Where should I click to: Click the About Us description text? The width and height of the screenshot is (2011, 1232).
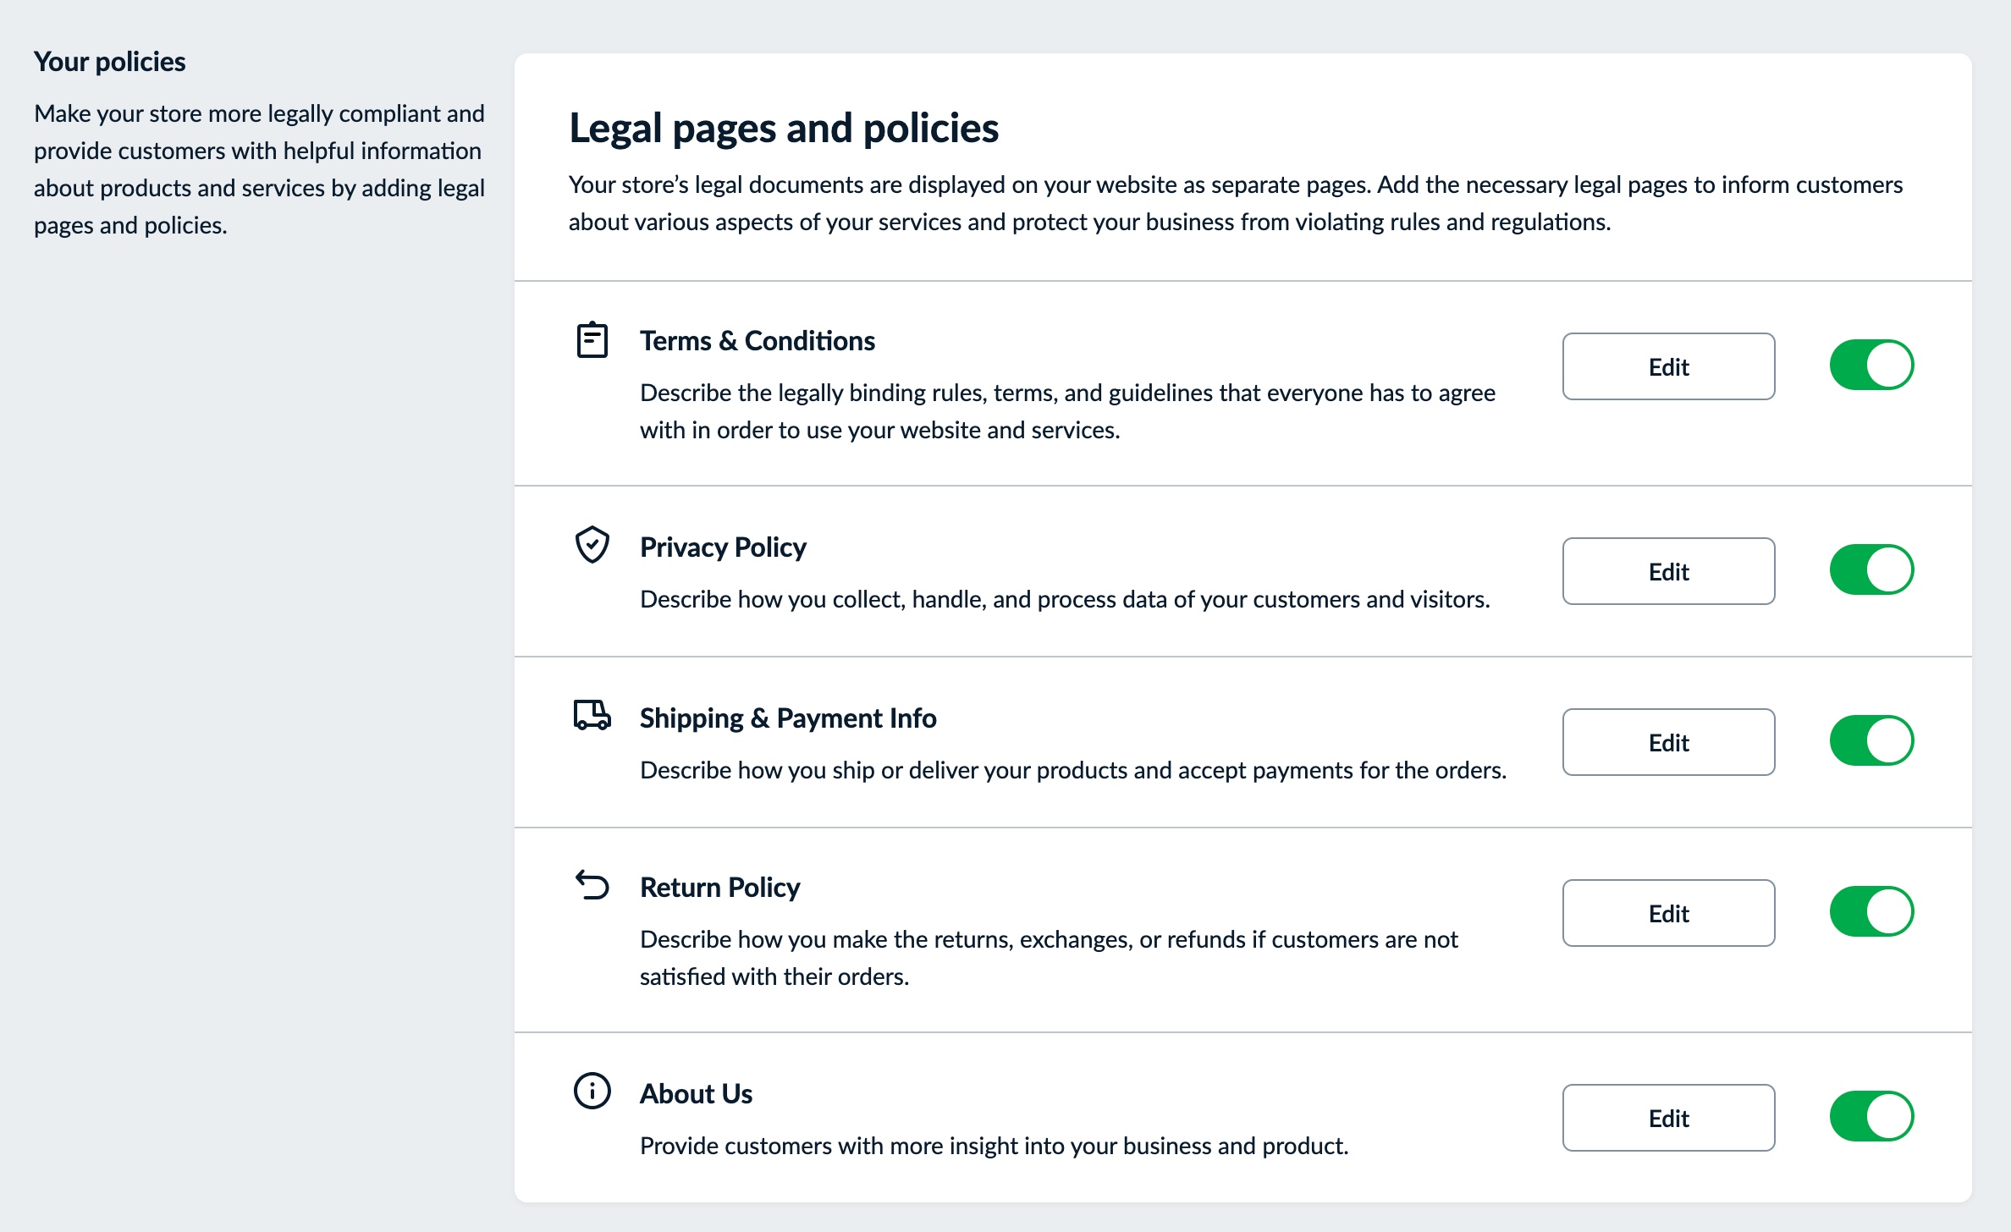click(994, 1146)
